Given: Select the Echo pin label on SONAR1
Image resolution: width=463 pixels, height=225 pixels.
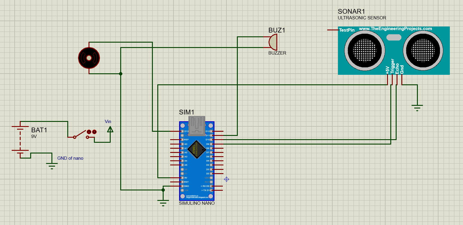Looking at the screenshot, I should pos(397,69).
